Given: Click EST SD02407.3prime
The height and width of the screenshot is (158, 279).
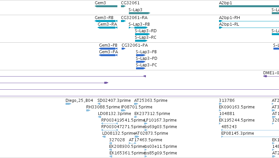Looking at the screenshot, I should click(x=99, y=104).
